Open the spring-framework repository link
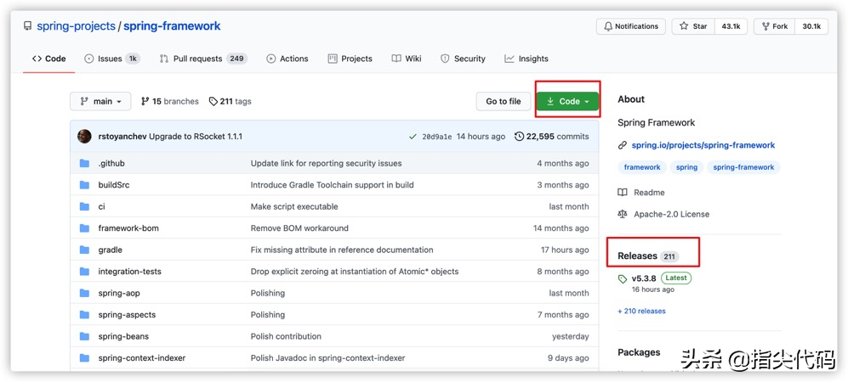The height and width of the screenshot is (382, 848). (172, 26)
